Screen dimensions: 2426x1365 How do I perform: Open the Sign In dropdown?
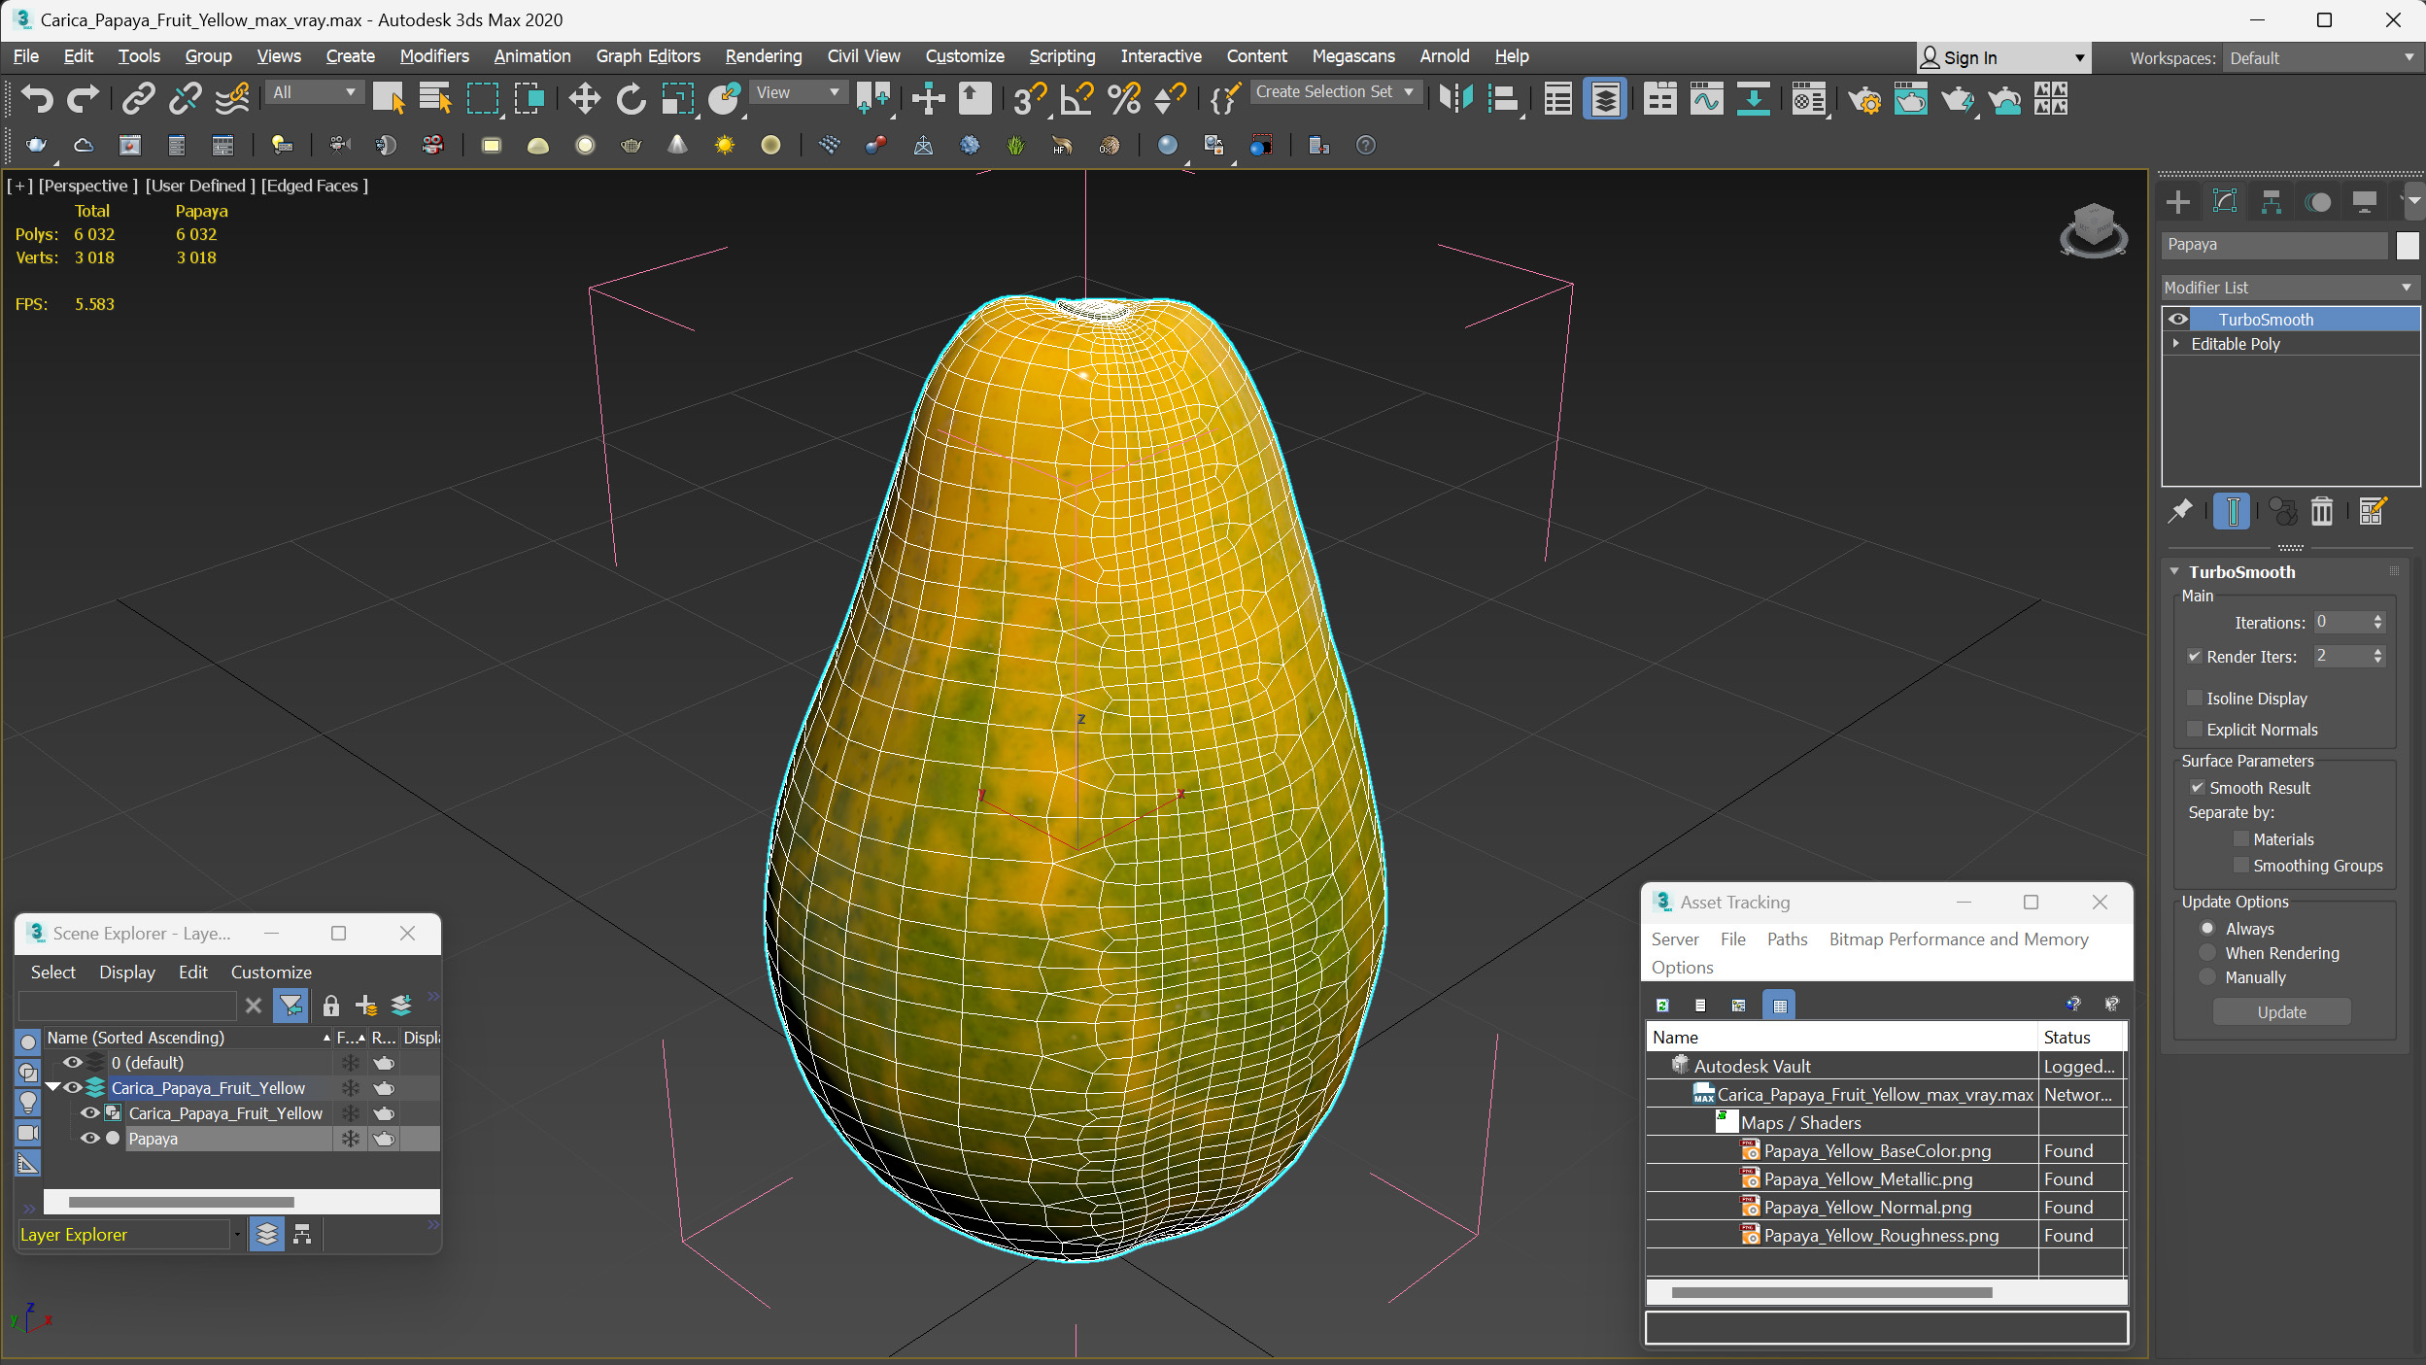pos(2002,58)
